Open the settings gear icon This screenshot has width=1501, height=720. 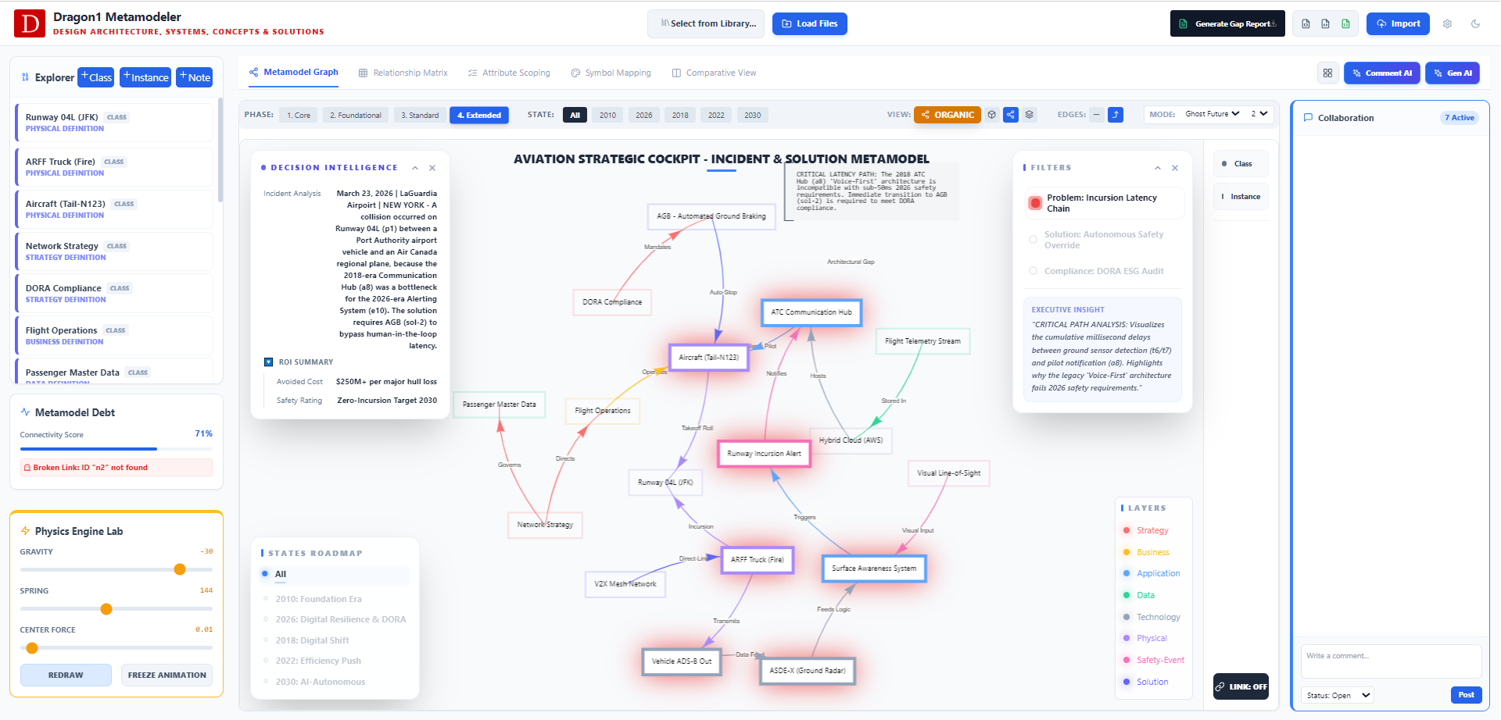tap(1447, 23)
